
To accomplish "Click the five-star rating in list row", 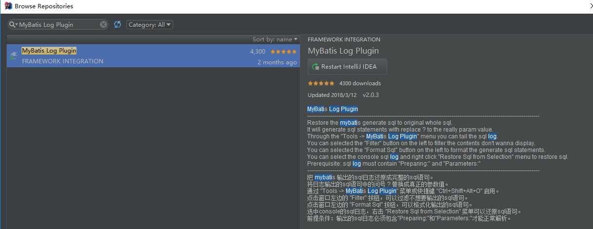I will (x=283, y=51).
